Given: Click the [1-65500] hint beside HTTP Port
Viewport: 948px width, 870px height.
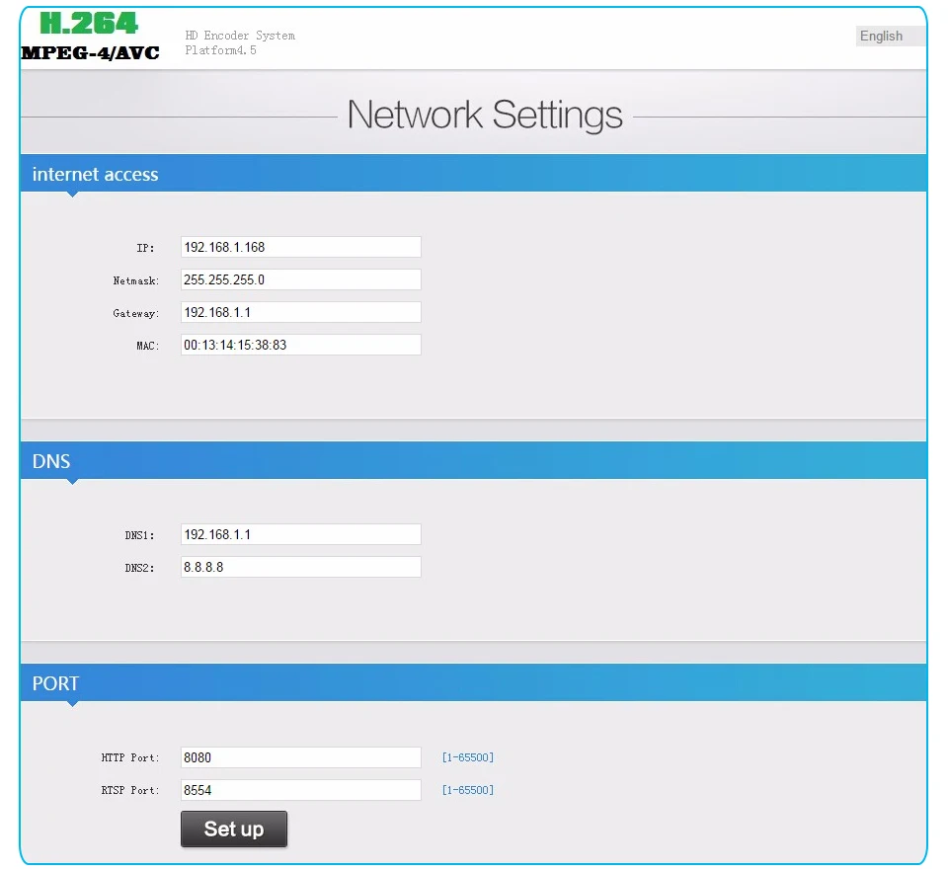Looking at the screenshot, I should click(468, 757).
